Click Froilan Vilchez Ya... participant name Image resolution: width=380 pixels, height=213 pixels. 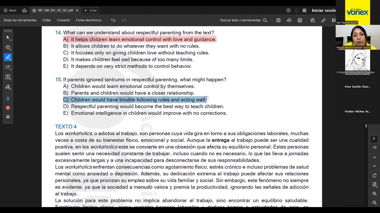click(x=357, y=112)
